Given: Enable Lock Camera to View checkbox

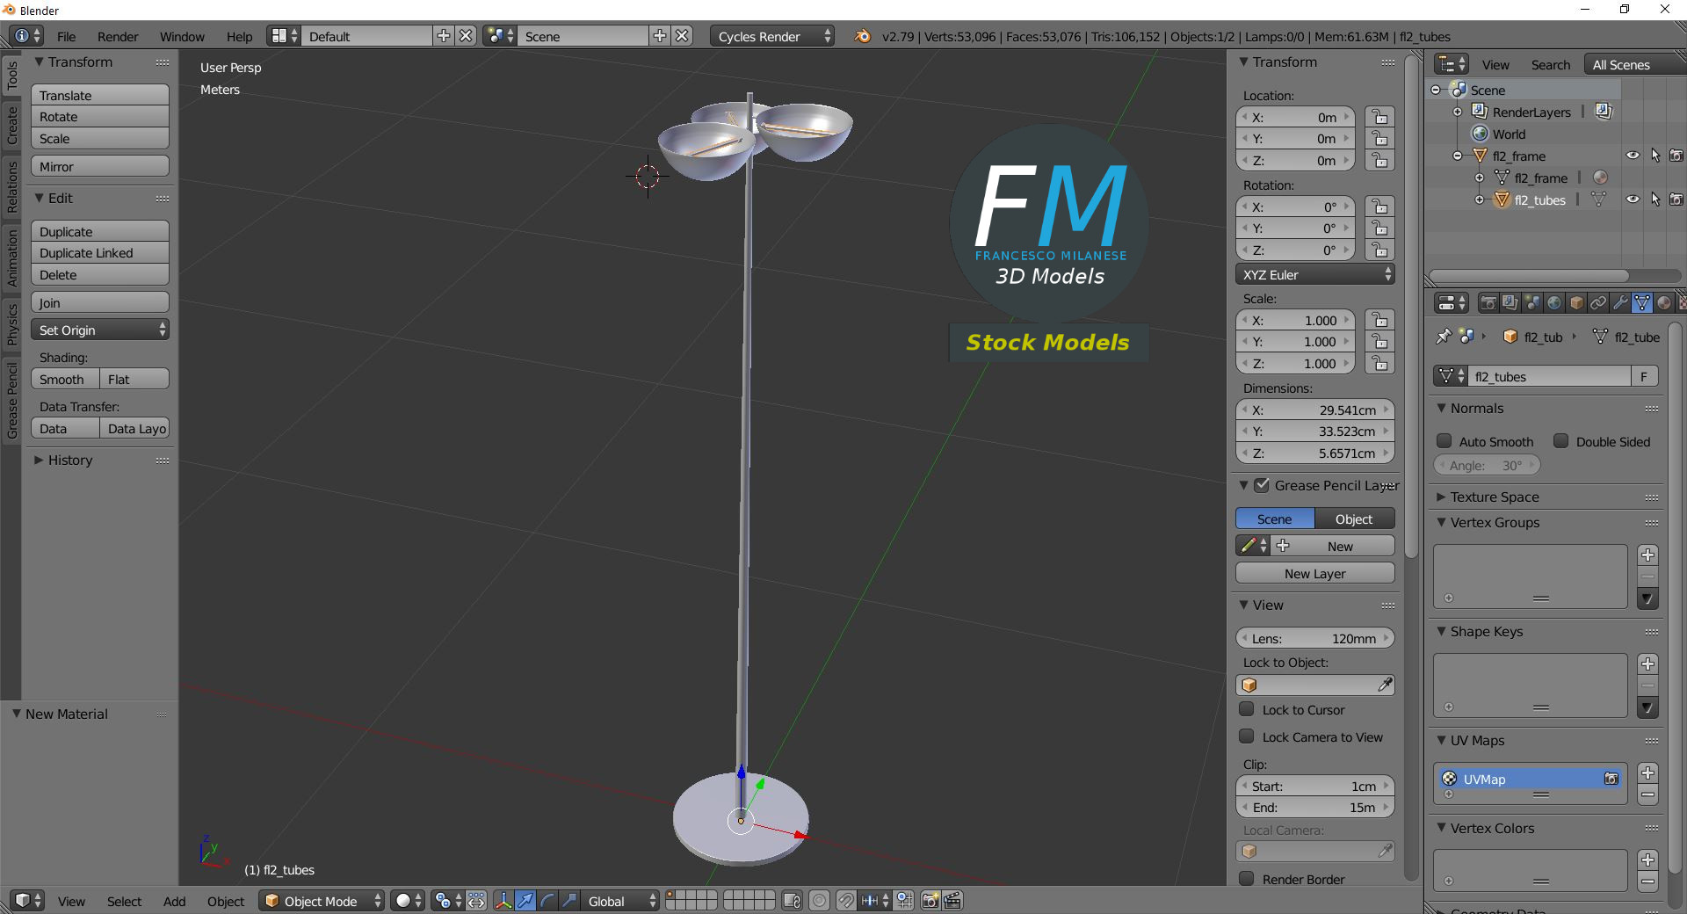Looking at the screenshot, I should coord(1246,736).
